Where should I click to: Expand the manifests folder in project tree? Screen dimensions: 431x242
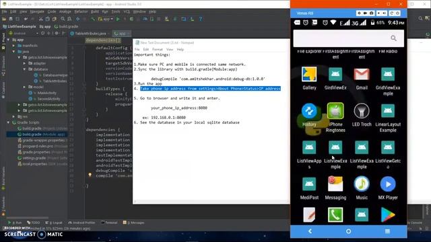(13, 46)
